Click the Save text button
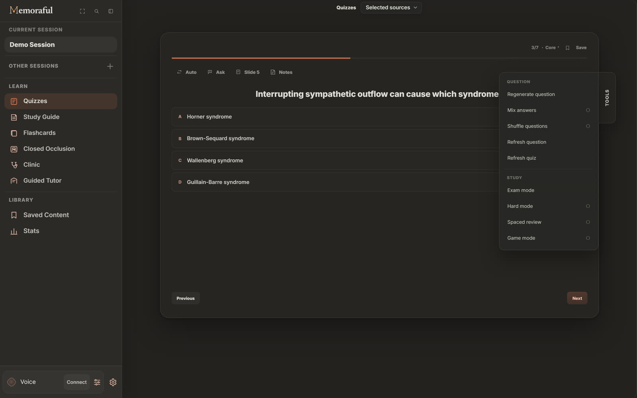 (x=581, y=48)
